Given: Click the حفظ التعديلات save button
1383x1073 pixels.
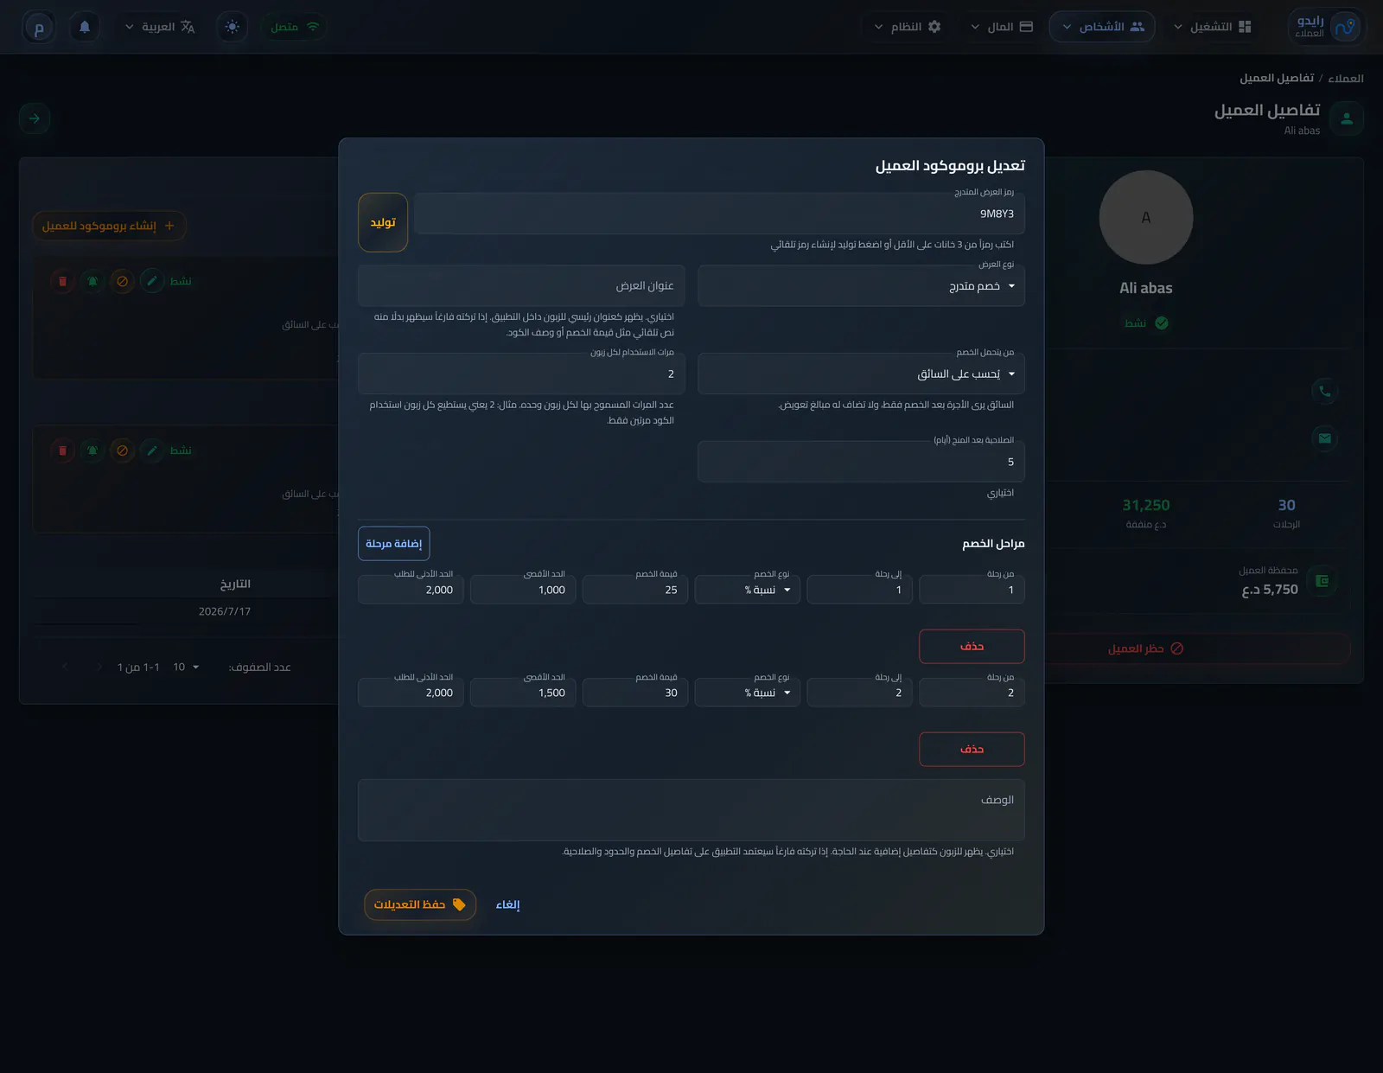Looking at the screenshot, I should pos(420,904).
